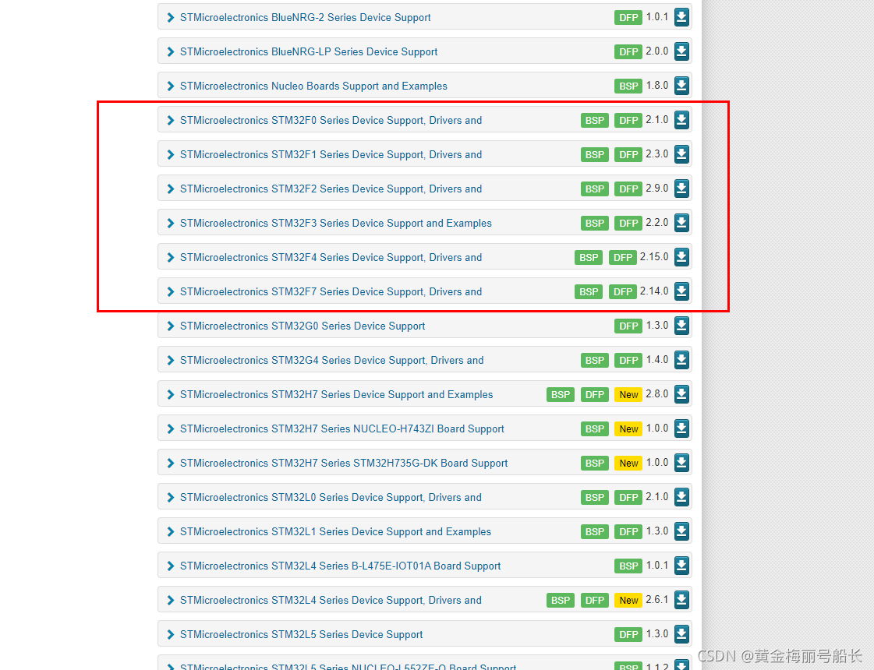The width and height of the screenshot is (874, 670).
Task: Click BSP badge on STM32L4 B-L475E-IOT01A row
Action: pyautogui.click(x=628, y=566)
